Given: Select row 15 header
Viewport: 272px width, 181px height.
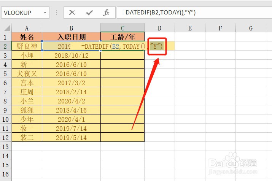Looking at the screenshot, I should [5, 165].
